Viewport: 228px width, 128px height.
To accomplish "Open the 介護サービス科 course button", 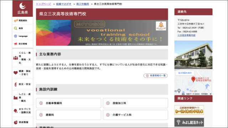I will tap(135, 115).
